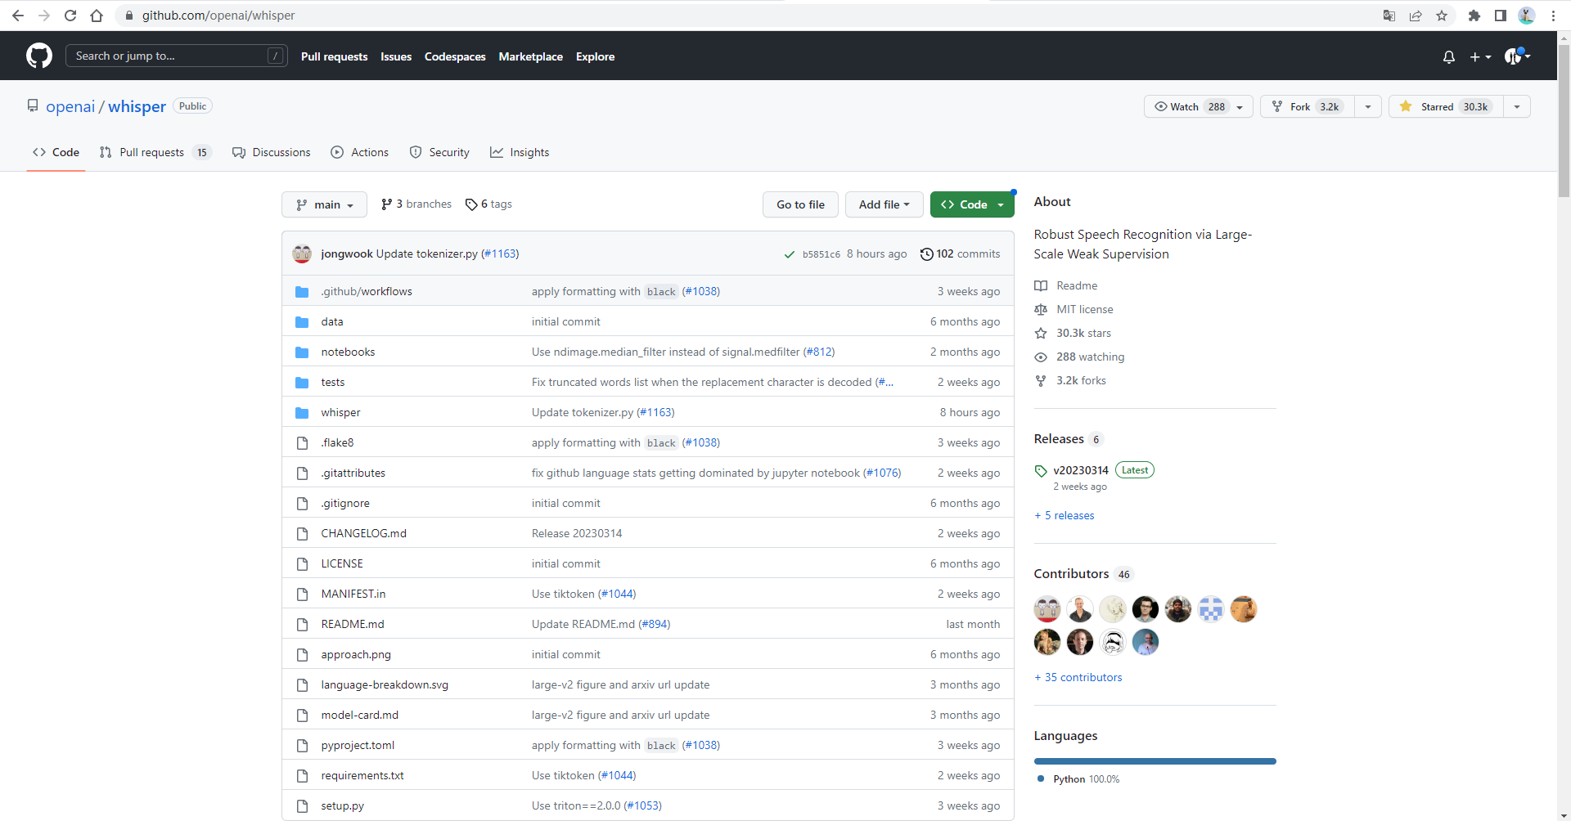Fork the whisper repository

click(x=1308, y=106)
